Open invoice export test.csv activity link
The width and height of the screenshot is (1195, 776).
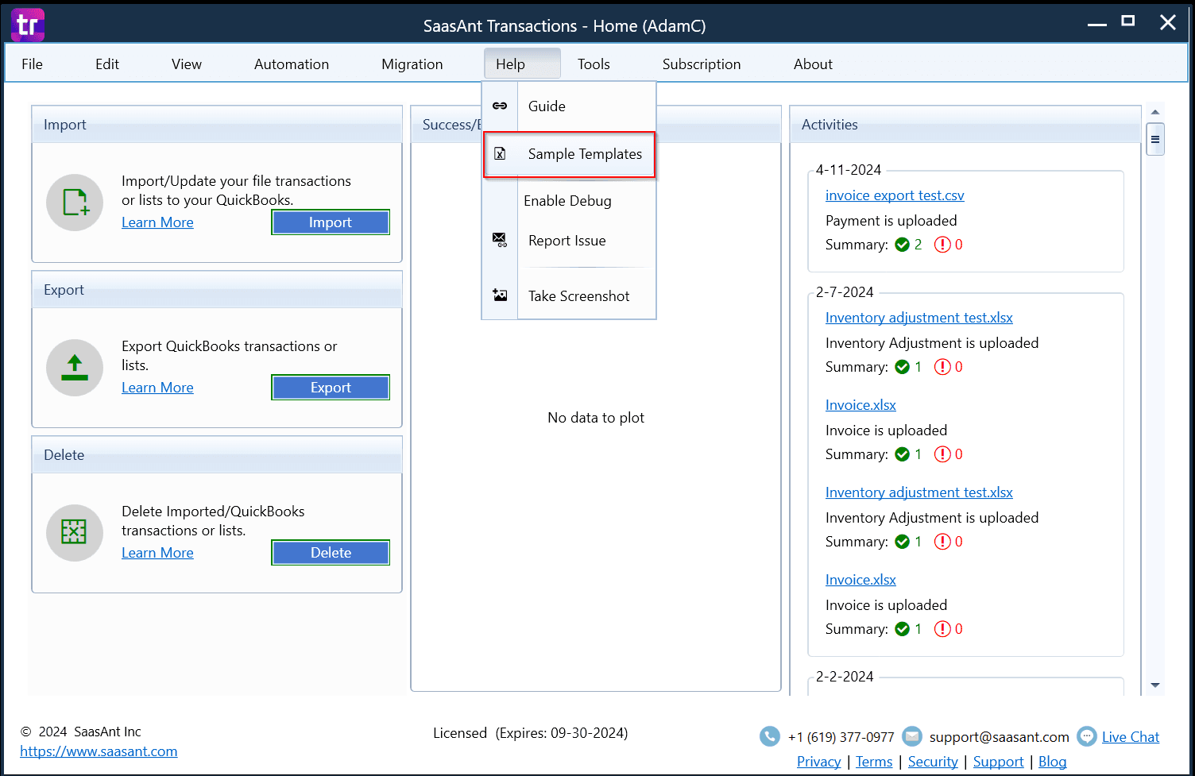click(895, 195)
